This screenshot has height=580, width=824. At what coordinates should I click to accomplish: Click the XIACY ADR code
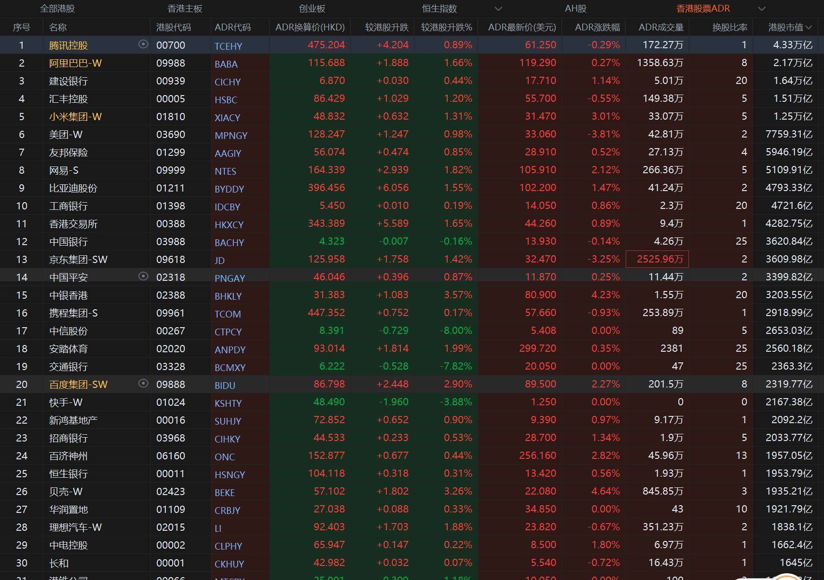(227, 118)
